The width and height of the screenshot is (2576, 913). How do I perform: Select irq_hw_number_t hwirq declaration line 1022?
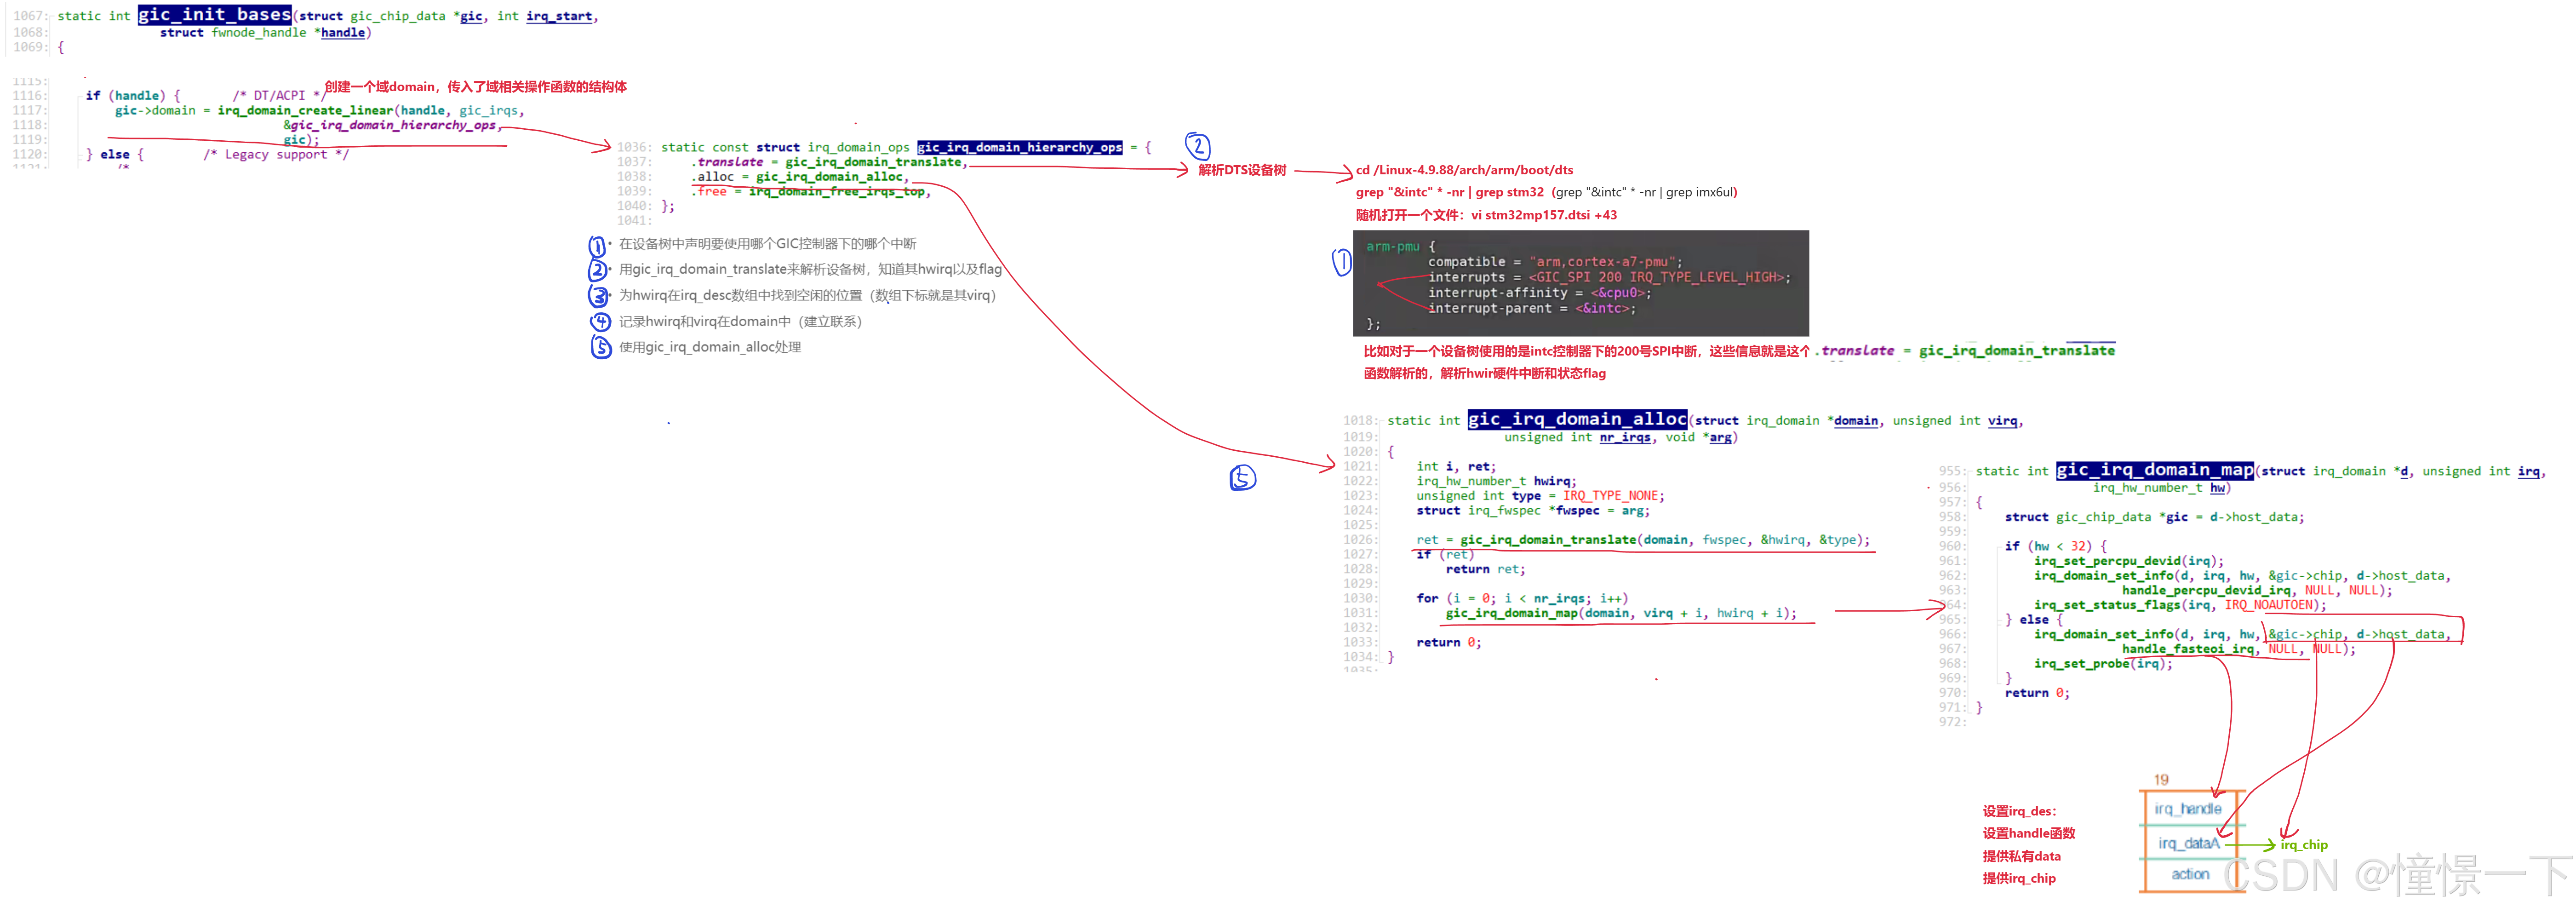pyautogui.click(x=1495, y=482)
